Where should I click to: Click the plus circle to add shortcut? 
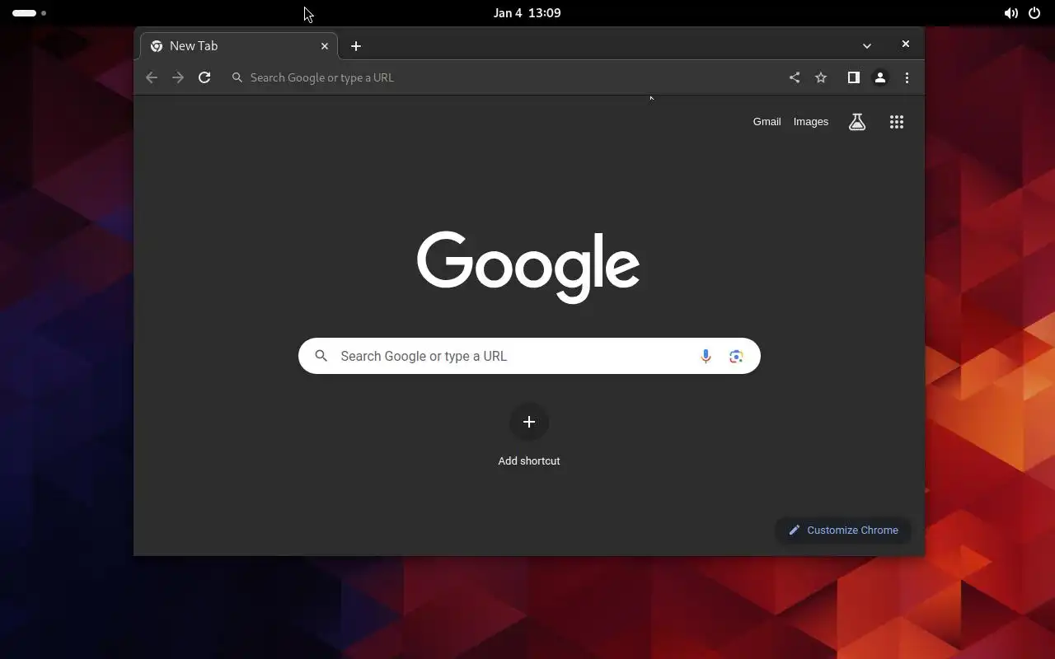pyautogui.click(x=529, y=422)
